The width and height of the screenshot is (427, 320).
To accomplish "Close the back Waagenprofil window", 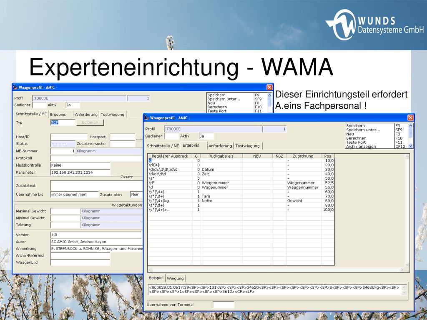I will [x=269, y=87].
